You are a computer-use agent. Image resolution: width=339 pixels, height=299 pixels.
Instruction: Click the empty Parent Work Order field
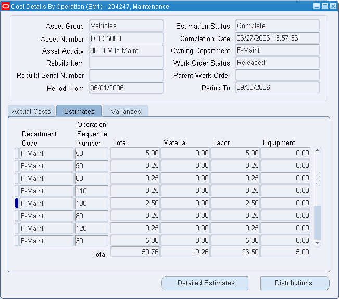point(278,75)
